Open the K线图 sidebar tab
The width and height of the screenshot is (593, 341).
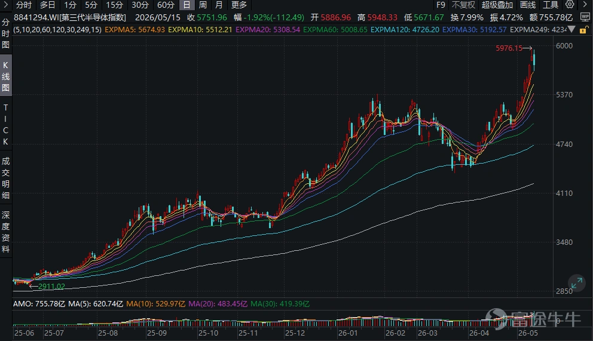click(5, 76)
